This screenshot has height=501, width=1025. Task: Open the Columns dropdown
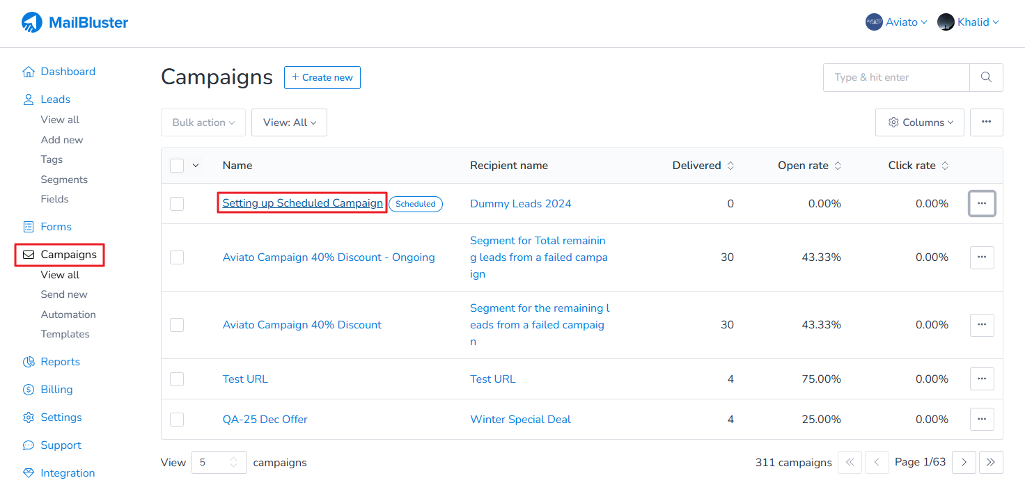point(920,122)
